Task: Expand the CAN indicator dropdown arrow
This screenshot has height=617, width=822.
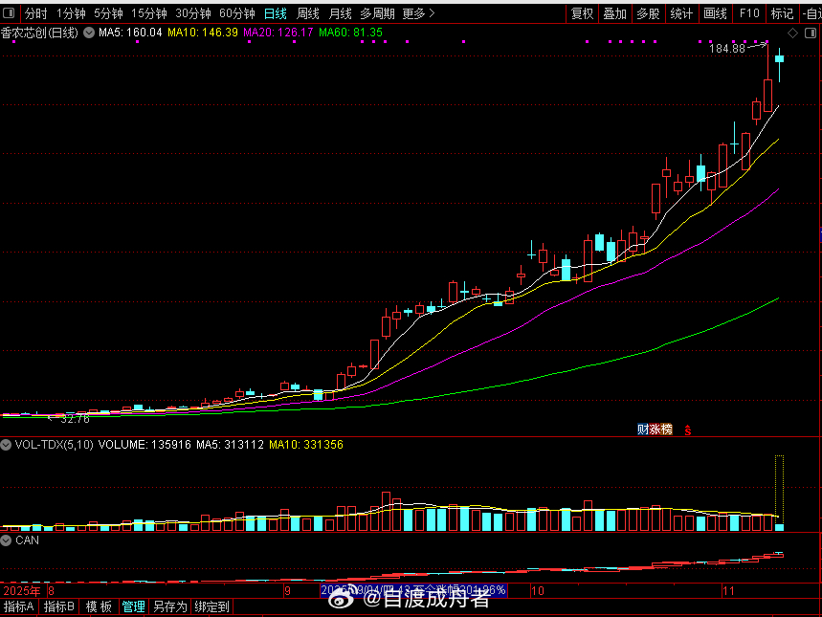Action: (6, 540)
